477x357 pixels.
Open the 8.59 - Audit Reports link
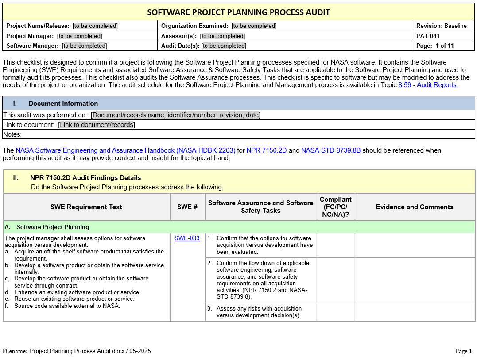[x=427, y=85]
